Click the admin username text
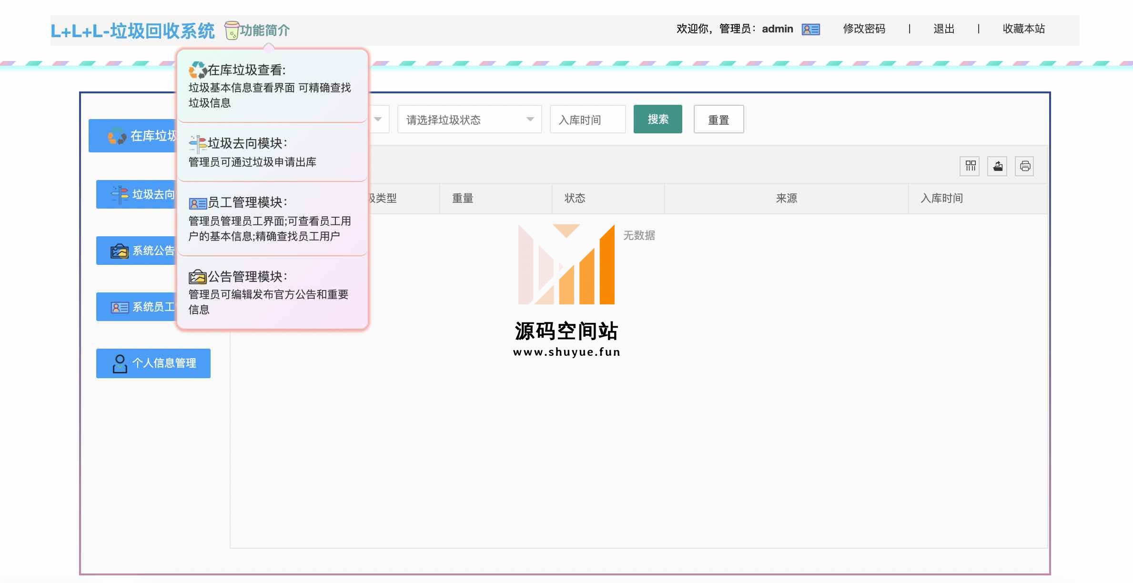1133x583 pixels. (x=777, y=29)
